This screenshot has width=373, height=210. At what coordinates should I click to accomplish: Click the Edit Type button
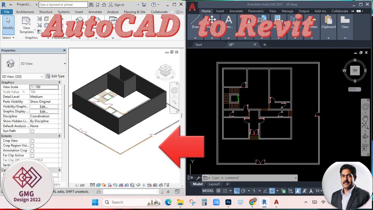[x=55, y=76]
